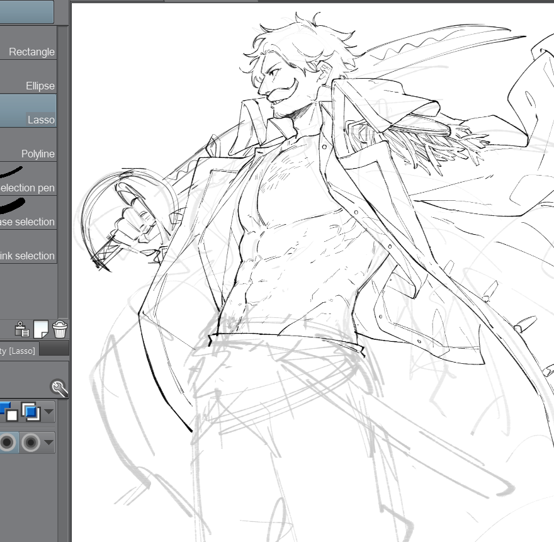This screenshot has height=542, width=554.
Task: Pick the Shrink selection sub tool
Action: (28, 246)
